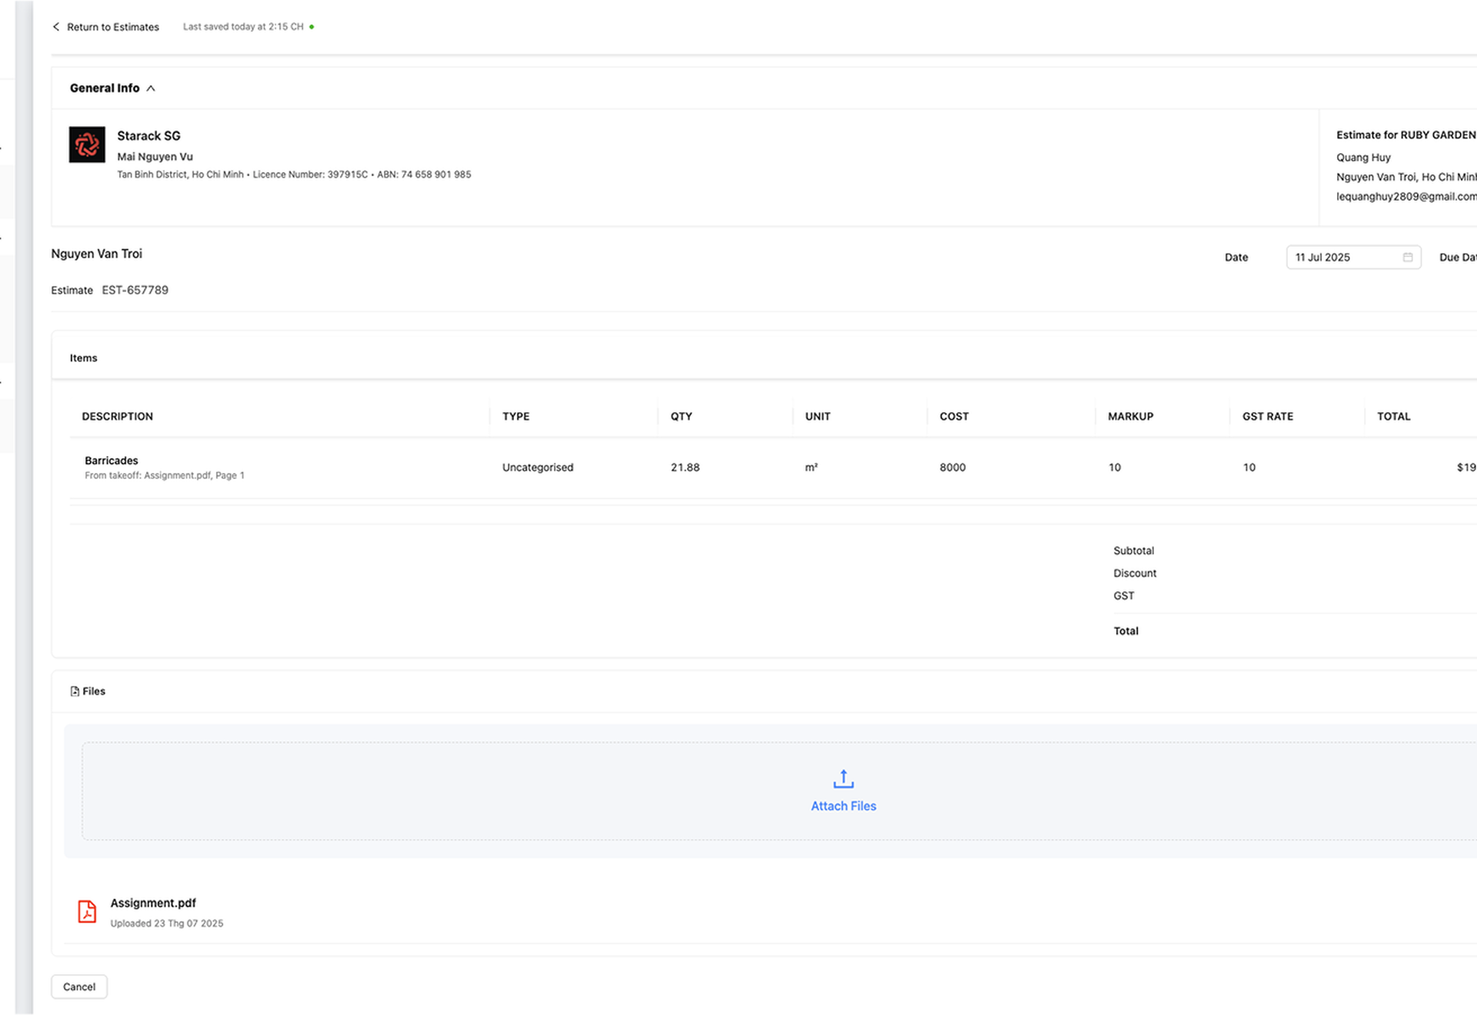Click the Starack SG company logo
1477x1015 pixels.
[x=87, y=145]
